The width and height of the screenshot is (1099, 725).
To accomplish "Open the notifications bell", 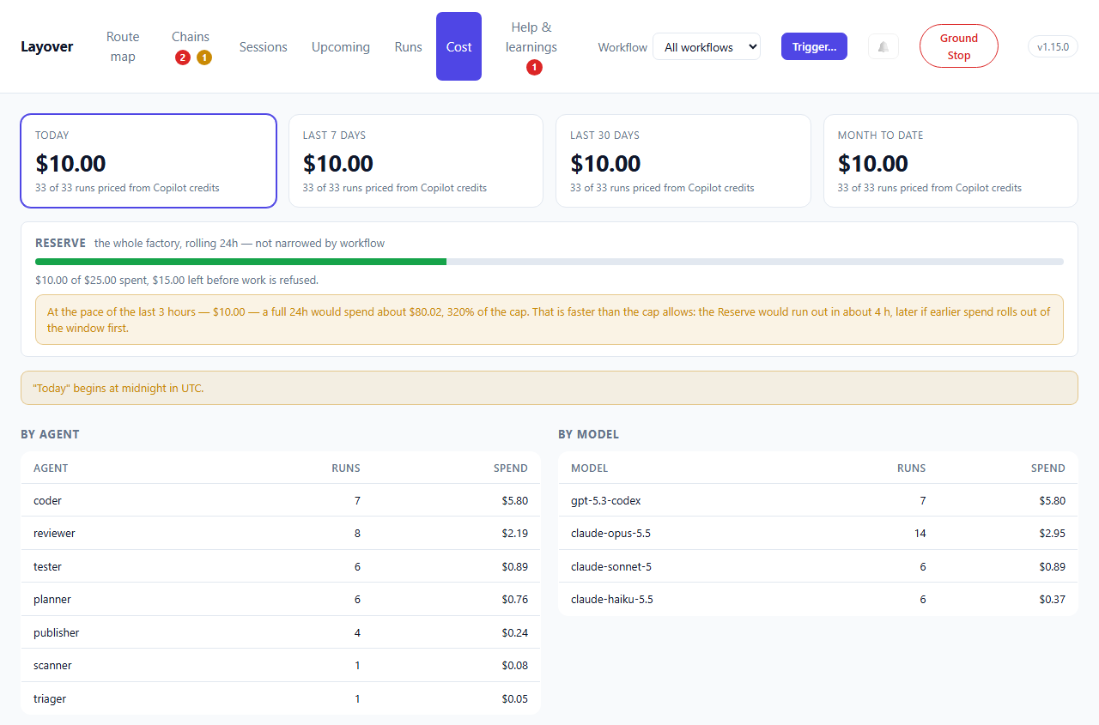I will click(883, 46).
